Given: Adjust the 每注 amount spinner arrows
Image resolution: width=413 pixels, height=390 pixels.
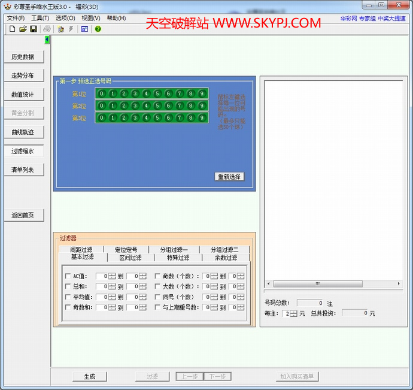Looking at the screenshot, I should coord(293,313).
